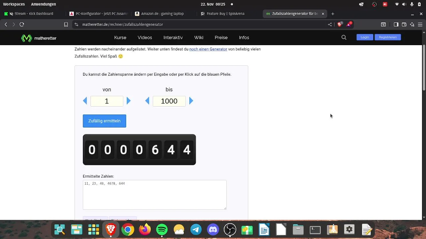Open the site info icon beside the URL
The height and width of the screenshot is (239, 426).
tap(76, 24)
